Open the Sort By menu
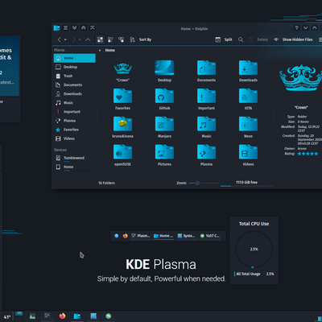This screenshot has width=322, height=322. (x=141, y=39)
